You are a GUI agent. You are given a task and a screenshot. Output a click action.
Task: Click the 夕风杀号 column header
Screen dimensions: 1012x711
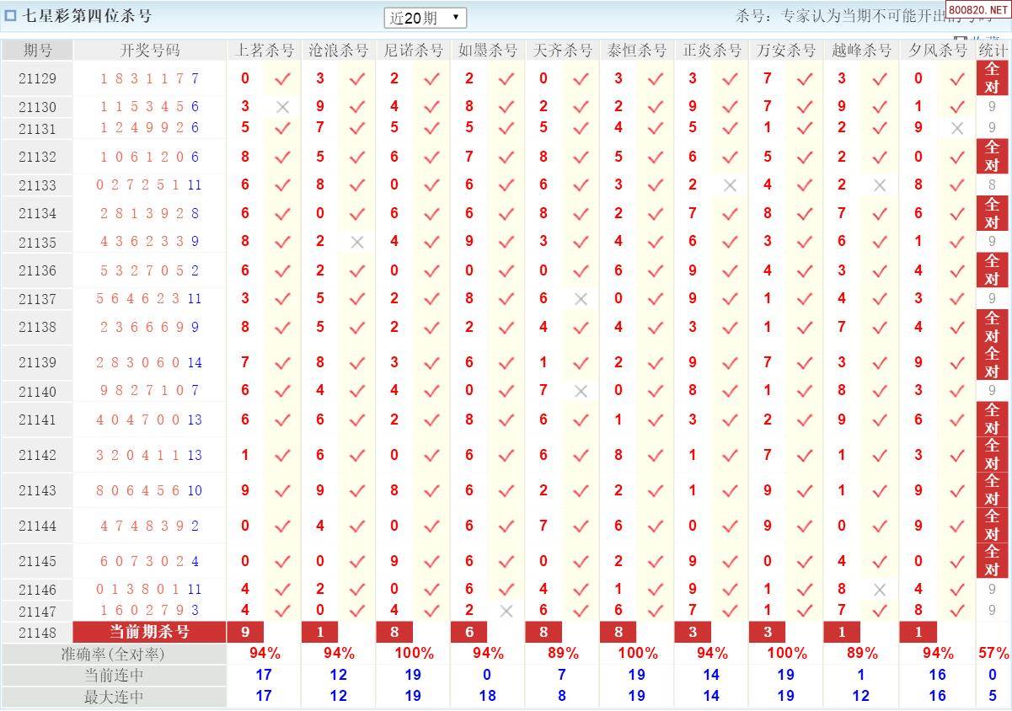coord(938,50)
